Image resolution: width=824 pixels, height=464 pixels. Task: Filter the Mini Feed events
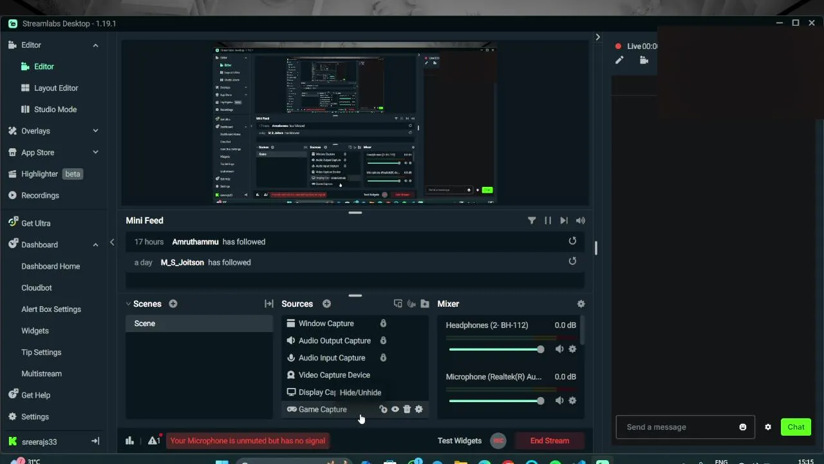(532, 220)
